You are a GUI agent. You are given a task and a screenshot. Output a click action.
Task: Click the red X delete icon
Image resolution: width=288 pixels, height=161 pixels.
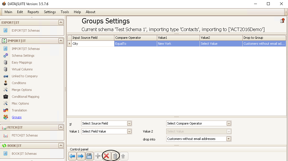(106, 156)
